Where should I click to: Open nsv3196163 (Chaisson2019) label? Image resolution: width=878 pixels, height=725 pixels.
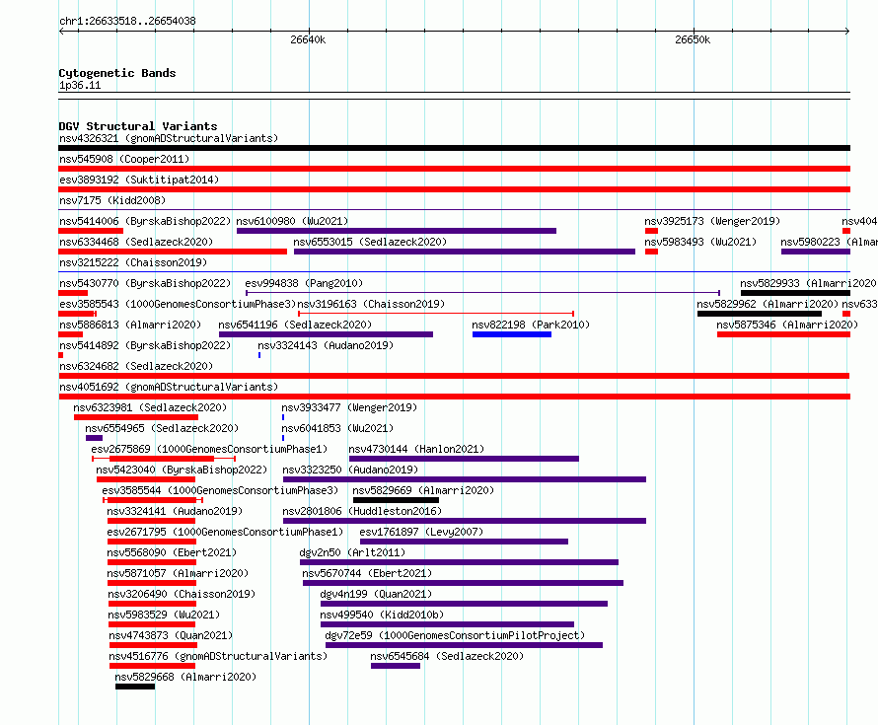click(371, 304)
